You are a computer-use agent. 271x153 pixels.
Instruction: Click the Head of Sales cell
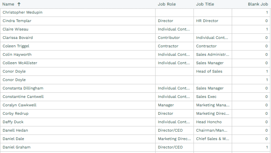(209, 71)
